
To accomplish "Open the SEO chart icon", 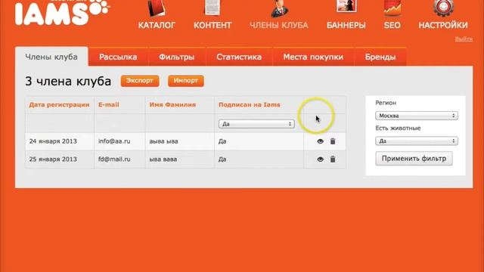I will [392, 8].
